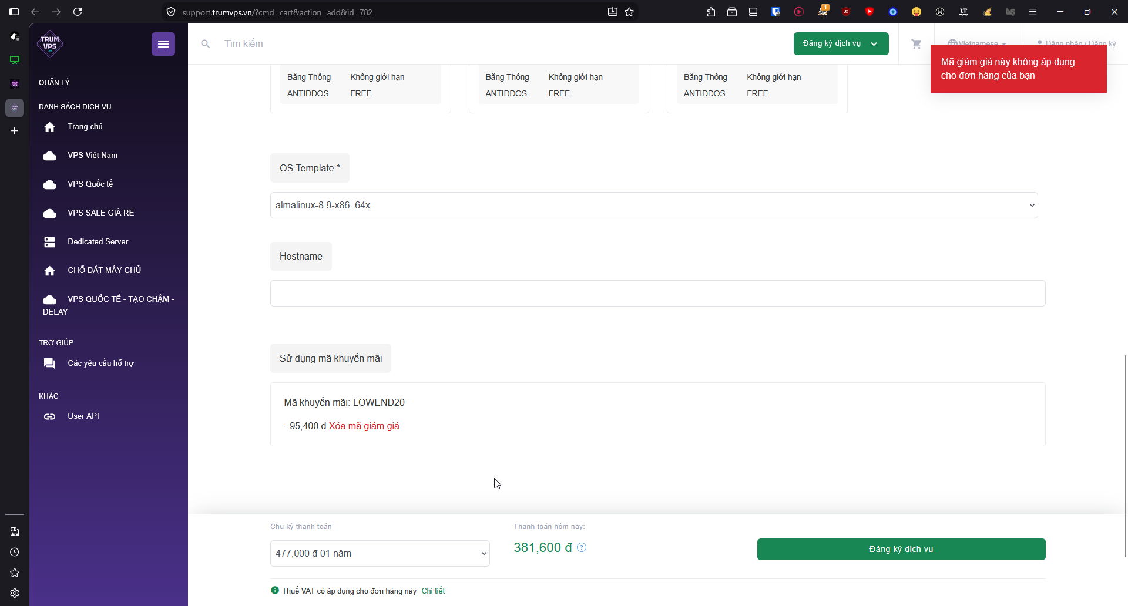1128x606 pixels.
Task: Expand the top Đăng ký dịch vụ dropdown
Action: pyautogui.click(x=841, y=43)
